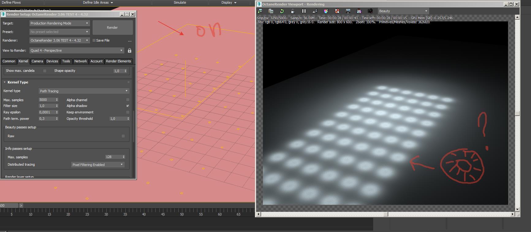This screenshot has height=232, width=531.
Task: Click the 3ds Max icon on Octane viewport title bar
Action: [259, 4]
